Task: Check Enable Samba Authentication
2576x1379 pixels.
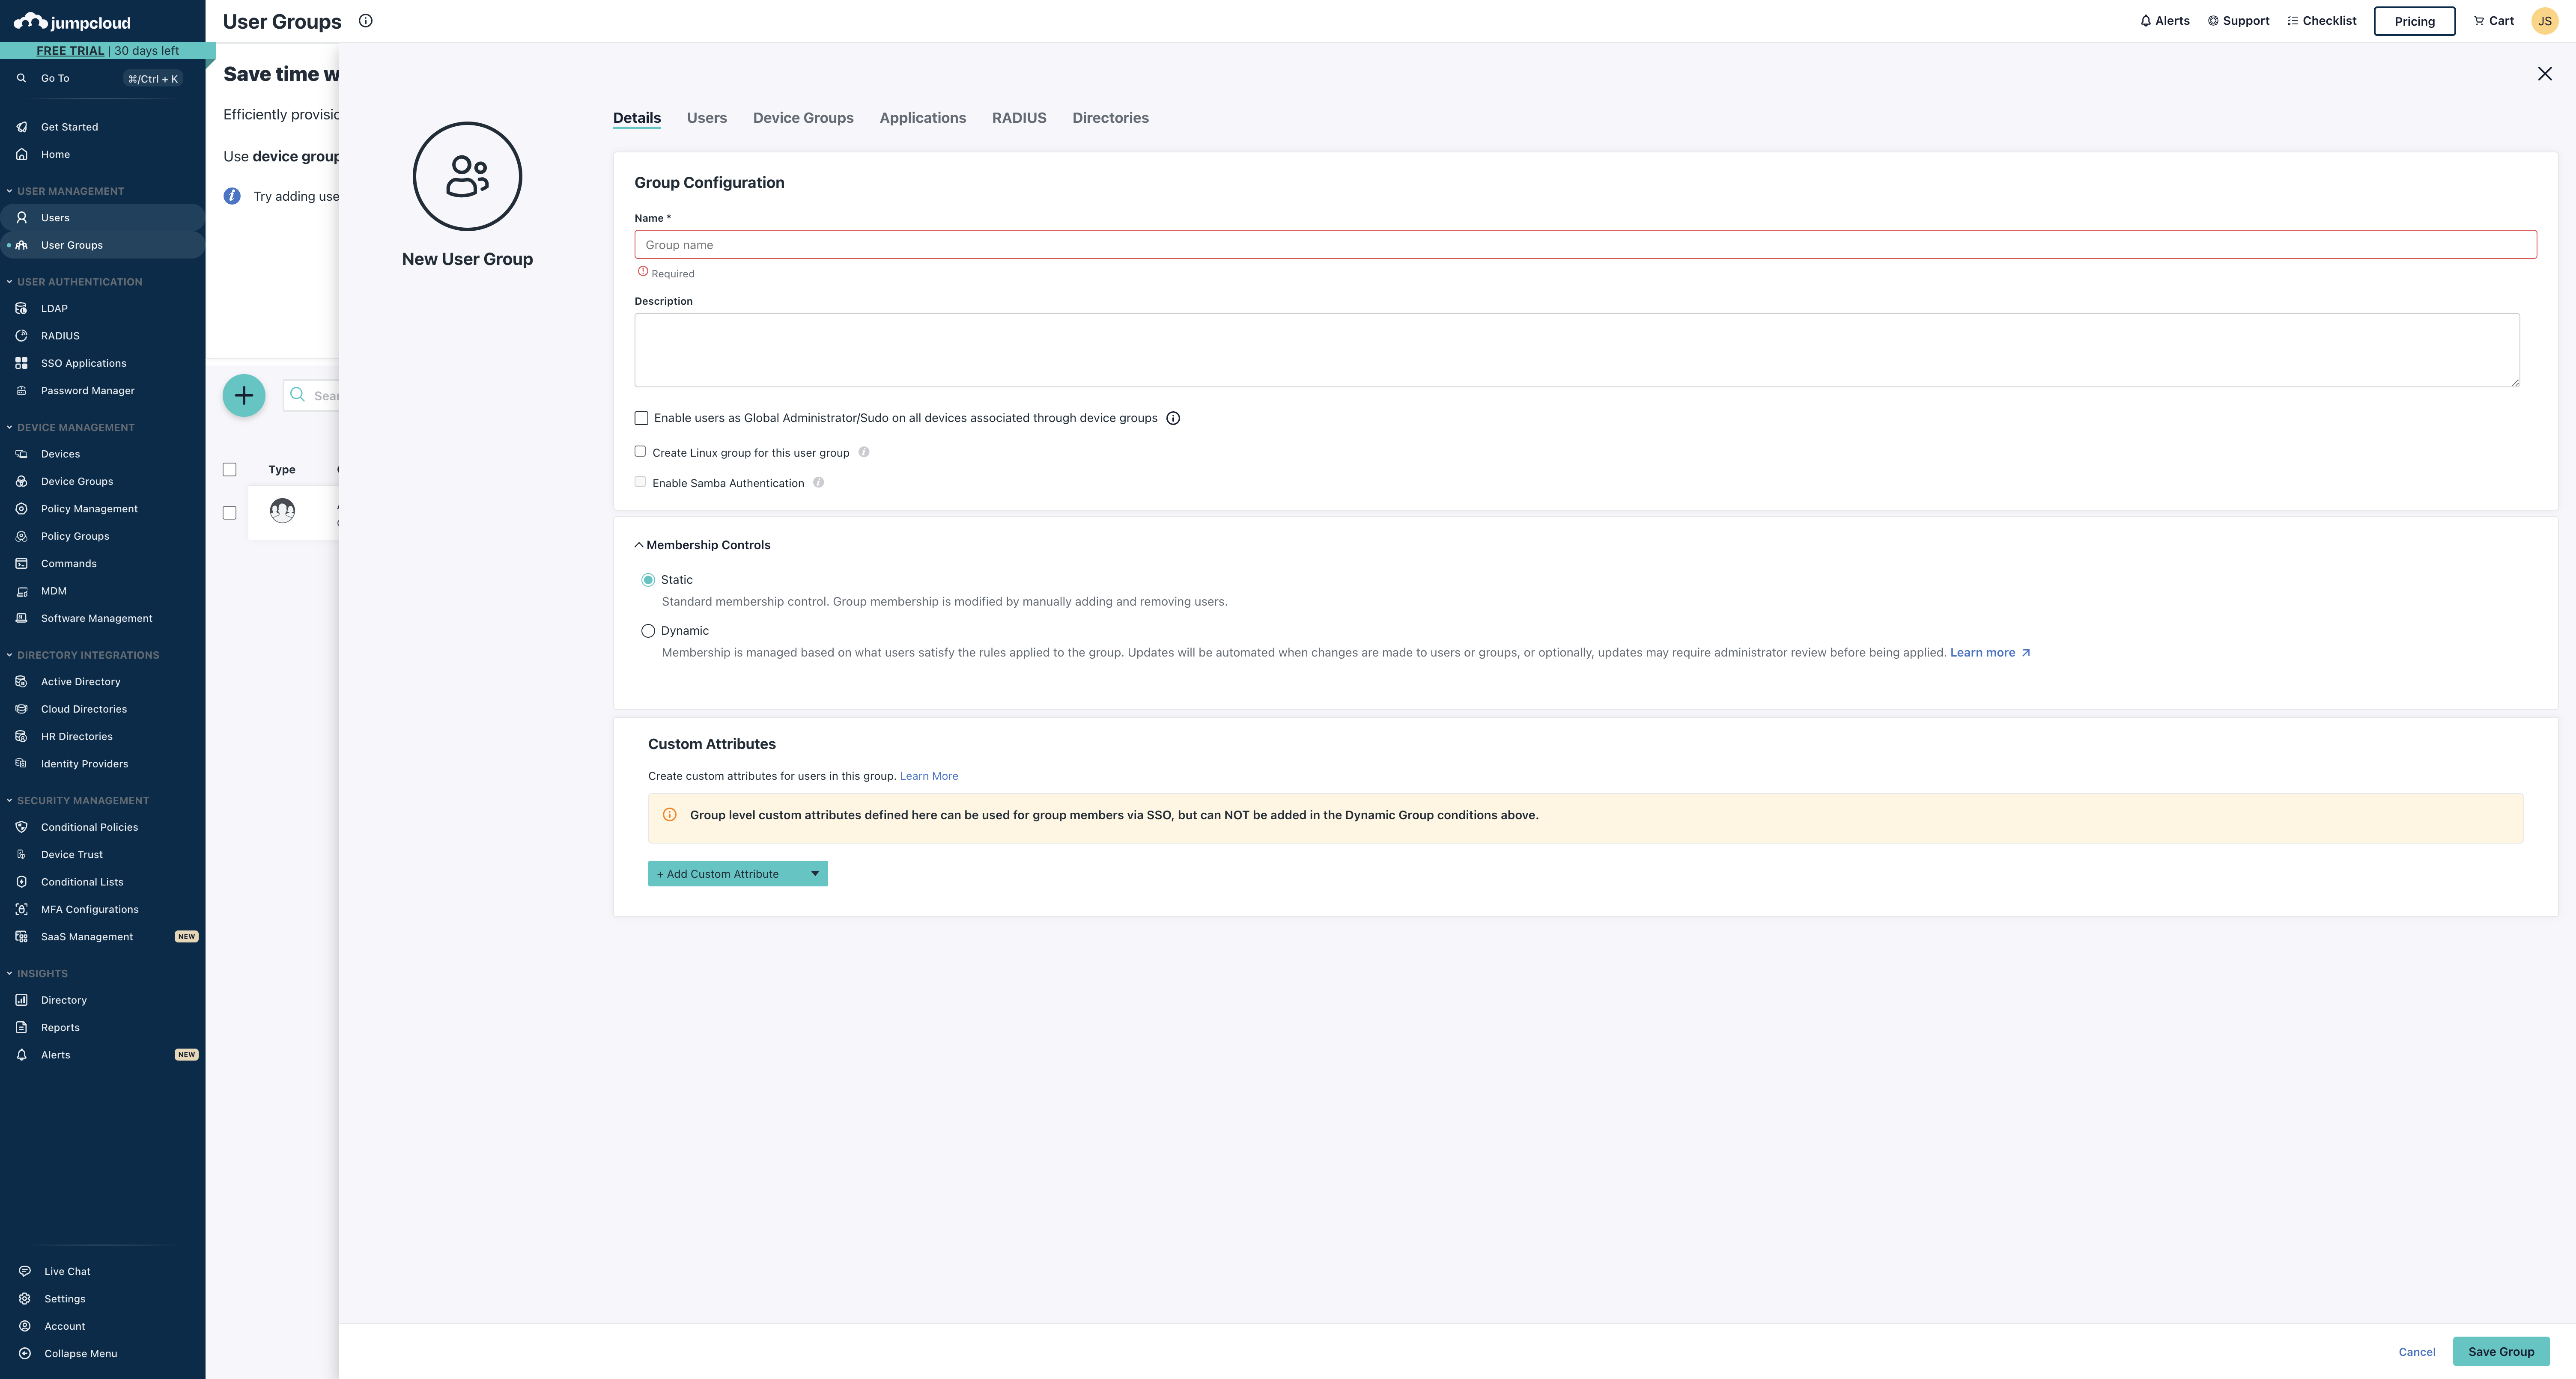Action: click(640, 481)
